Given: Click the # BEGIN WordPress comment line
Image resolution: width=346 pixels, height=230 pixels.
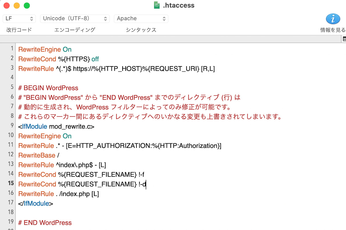Looking at the screenshot, I should [48, 88].
